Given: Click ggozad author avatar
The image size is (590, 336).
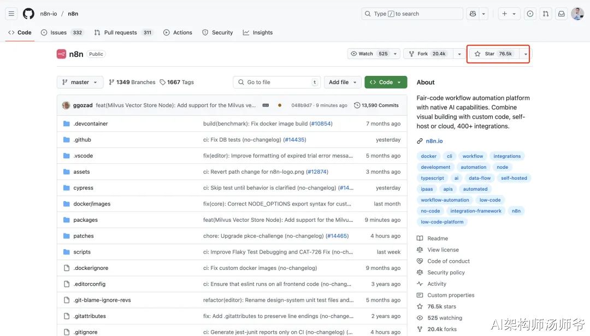Looking at the screenshot, I should coord(66,105).
